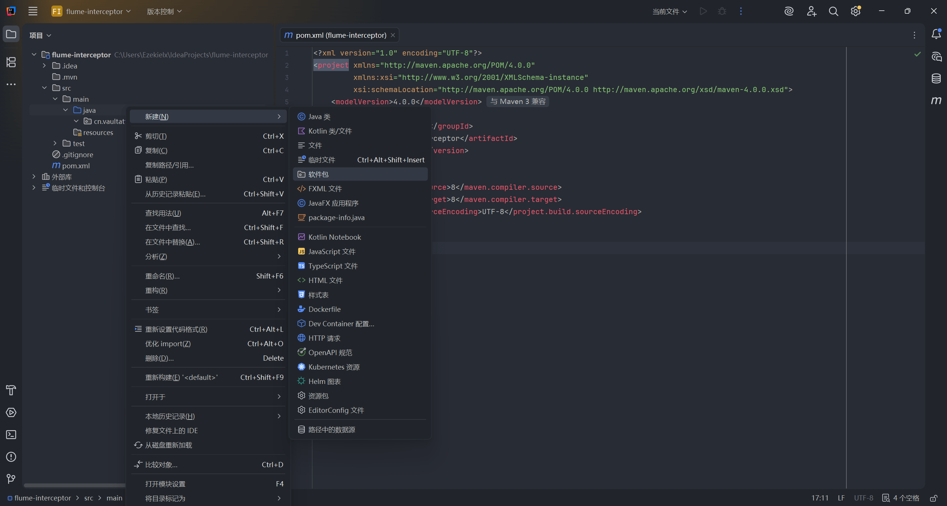Expand the 外部库 node

34,176
